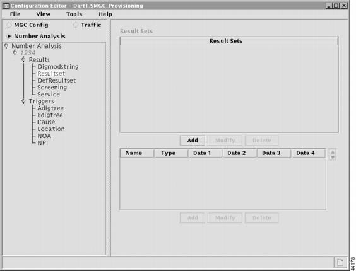Click the Type column header
Image resolution: width=356 pixels, height=271 pixels.
[x=171, y=153]
